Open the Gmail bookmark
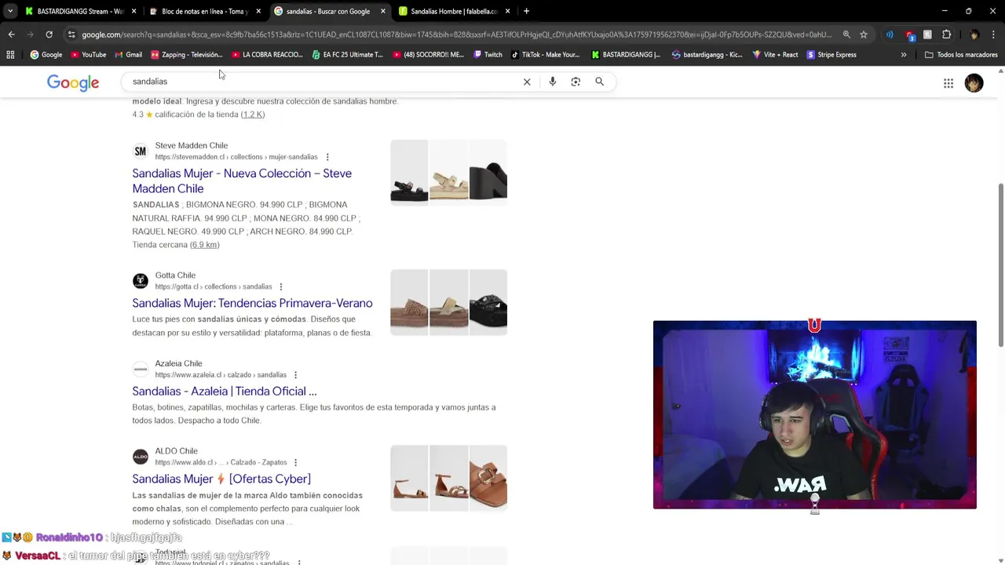This screenshot has width=1005, height=565. 127,55
